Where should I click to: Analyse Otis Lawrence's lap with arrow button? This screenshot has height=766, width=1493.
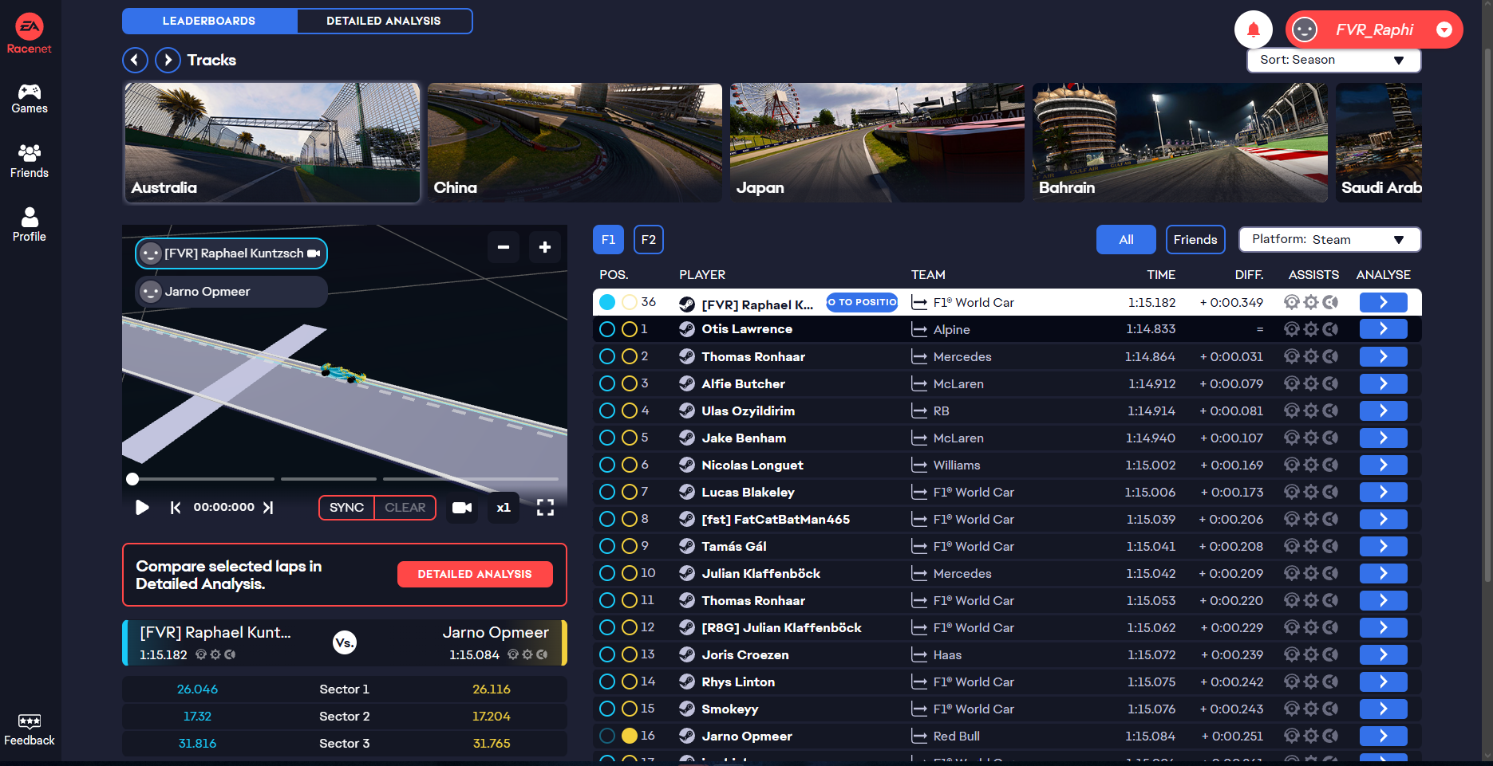click(x=1383, y=329)
